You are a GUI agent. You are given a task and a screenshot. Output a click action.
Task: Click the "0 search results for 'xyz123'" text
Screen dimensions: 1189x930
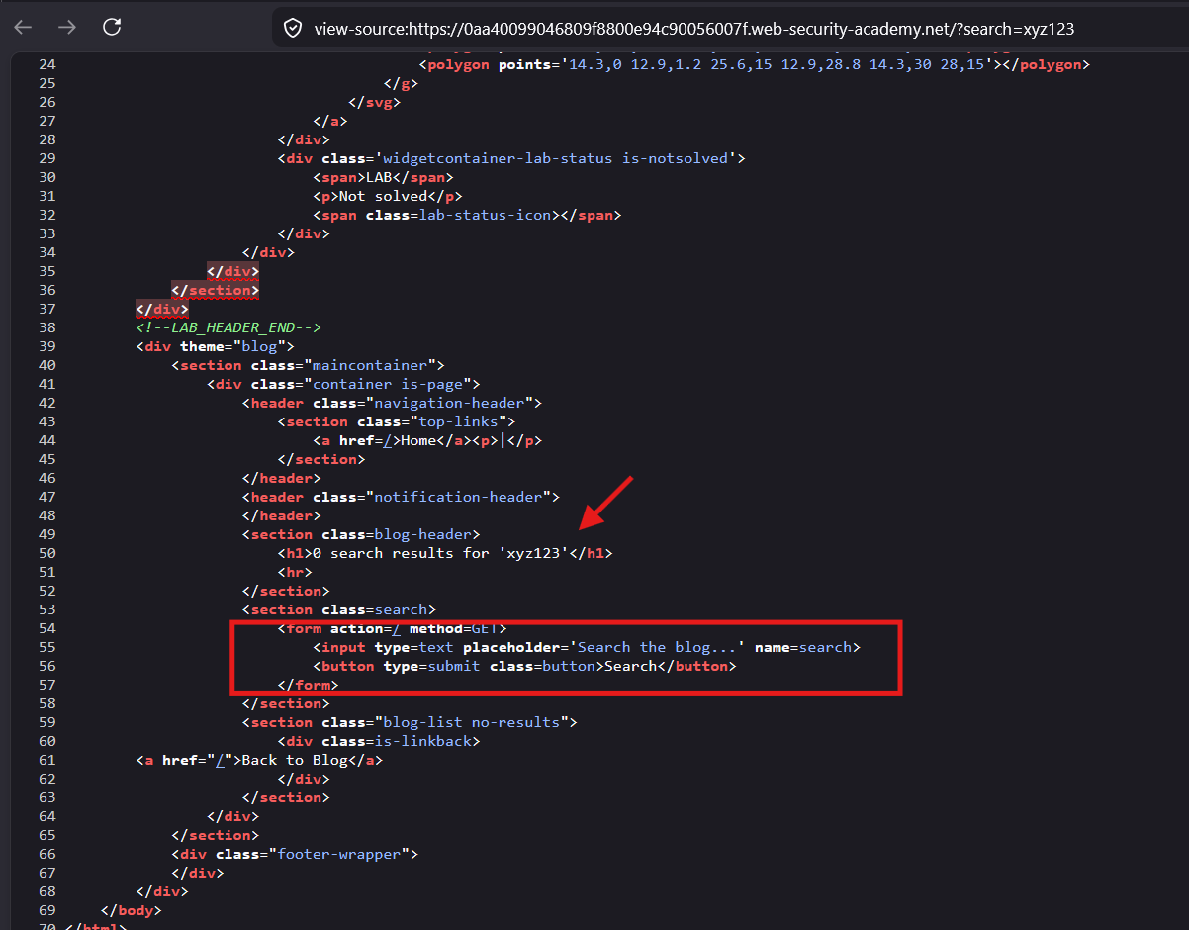[439, 553]
